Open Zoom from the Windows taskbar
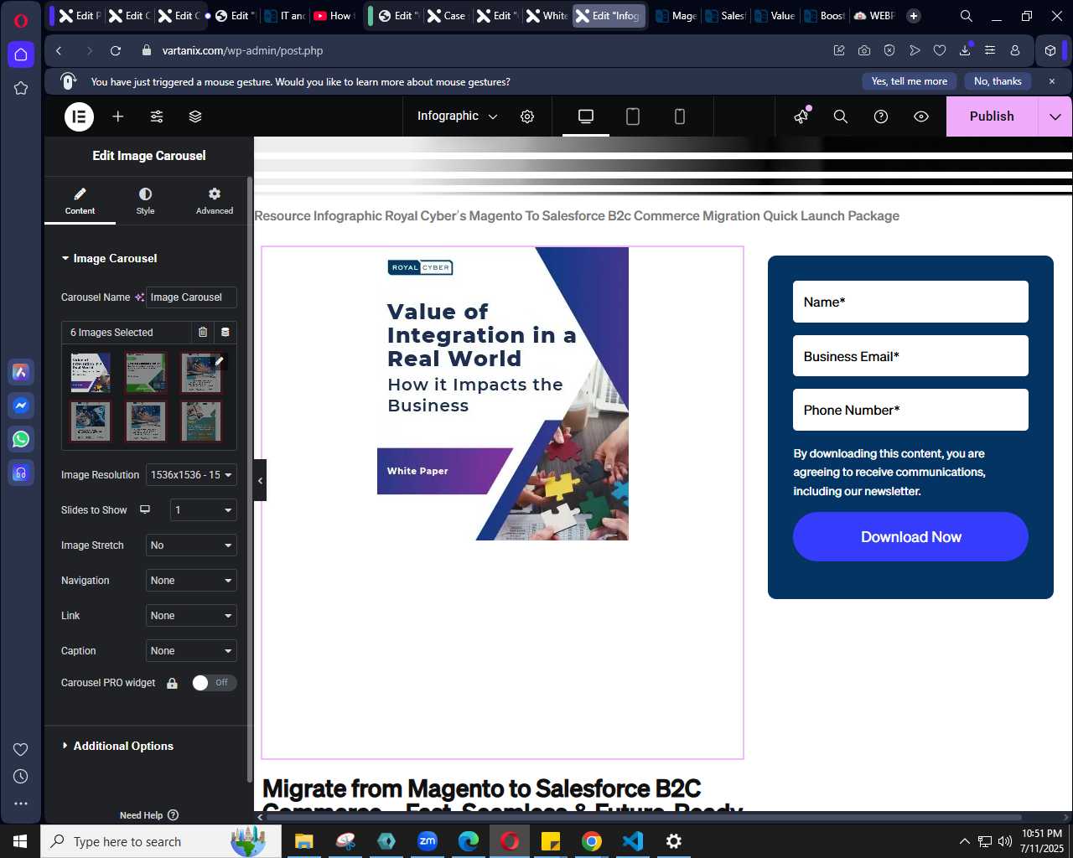Image resolution: width=1073 pixels, height=858 pixels. pos(428,841)
